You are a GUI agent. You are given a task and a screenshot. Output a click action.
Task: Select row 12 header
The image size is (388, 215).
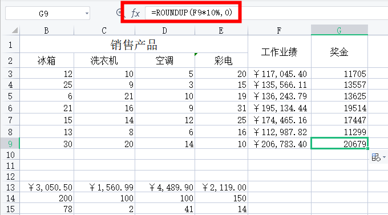(x=10, y=176)
